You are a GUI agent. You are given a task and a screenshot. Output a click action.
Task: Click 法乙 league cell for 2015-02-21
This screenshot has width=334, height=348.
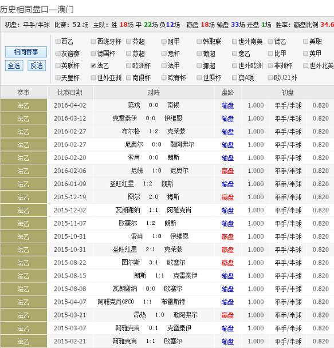pos(23,341)
